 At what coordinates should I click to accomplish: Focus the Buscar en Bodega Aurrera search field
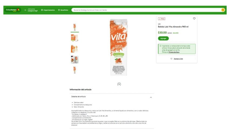click(x=147, y=10)
